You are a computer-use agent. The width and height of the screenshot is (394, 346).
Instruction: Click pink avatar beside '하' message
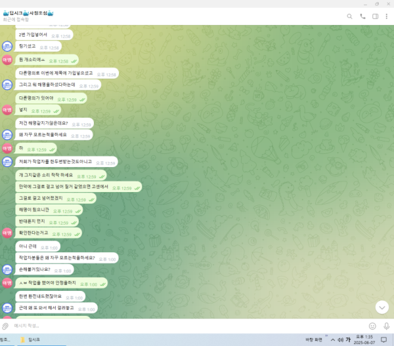7,149
